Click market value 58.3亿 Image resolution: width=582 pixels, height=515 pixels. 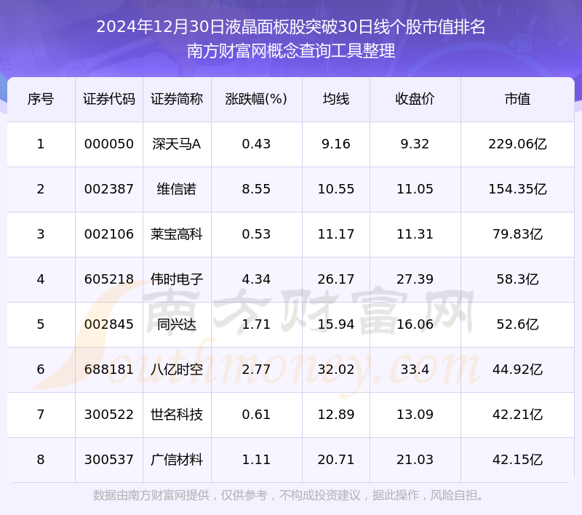517,279
